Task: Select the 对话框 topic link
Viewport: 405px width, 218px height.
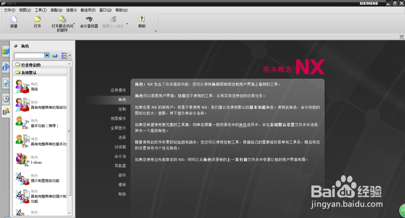Action: click(x=120, y=147)
